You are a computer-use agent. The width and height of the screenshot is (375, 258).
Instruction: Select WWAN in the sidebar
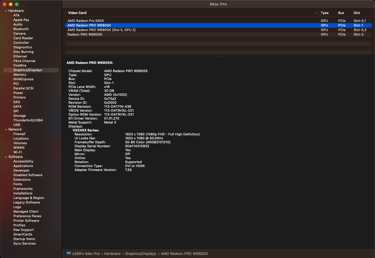(x=19, y=148)
